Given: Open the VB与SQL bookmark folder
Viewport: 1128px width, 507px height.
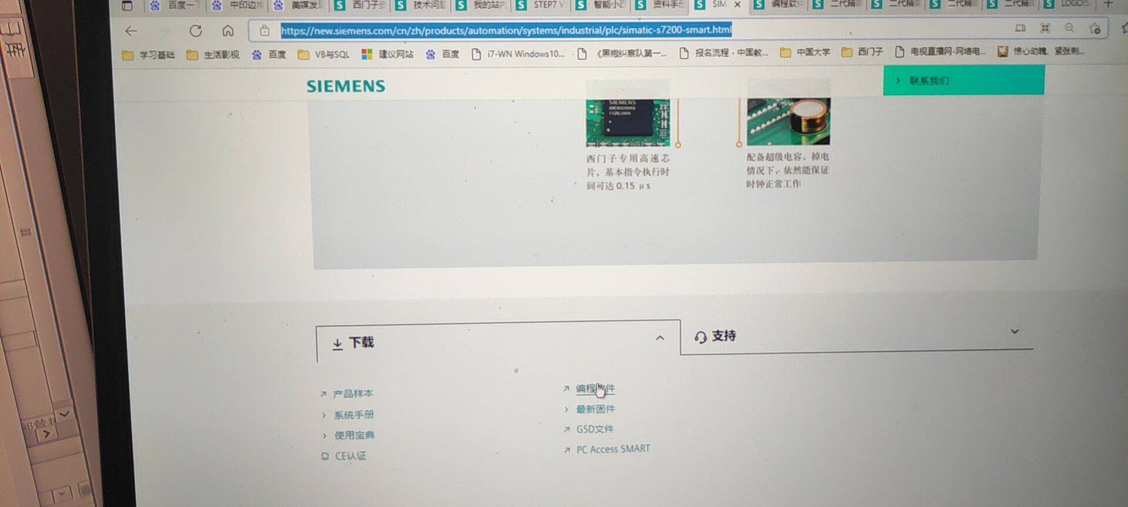Looking at the screenshot, I should point(324,55).
